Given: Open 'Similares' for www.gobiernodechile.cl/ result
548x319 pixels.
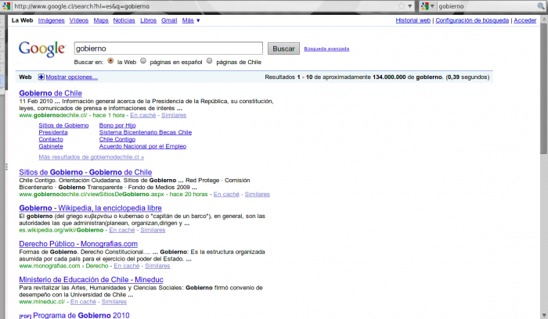Looking at the screenshot, I should click(x=174, y=115).
